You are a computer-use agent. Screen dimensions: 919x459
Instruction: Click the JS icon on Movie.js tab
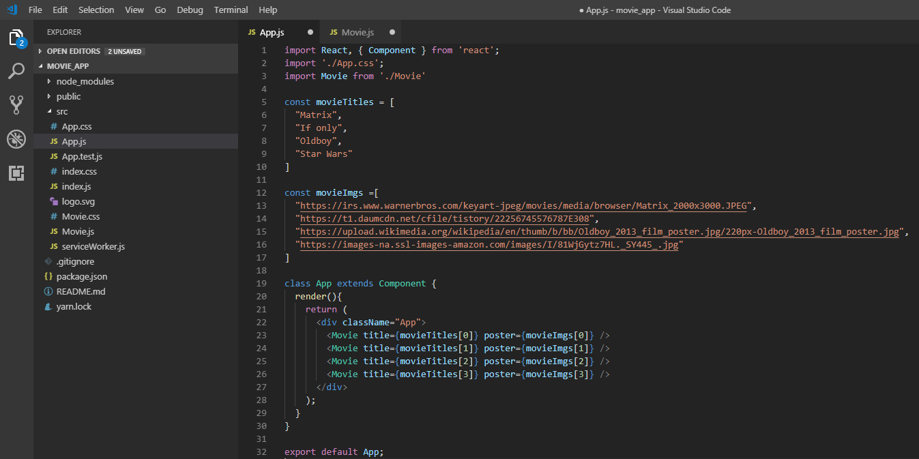[334, 32]
